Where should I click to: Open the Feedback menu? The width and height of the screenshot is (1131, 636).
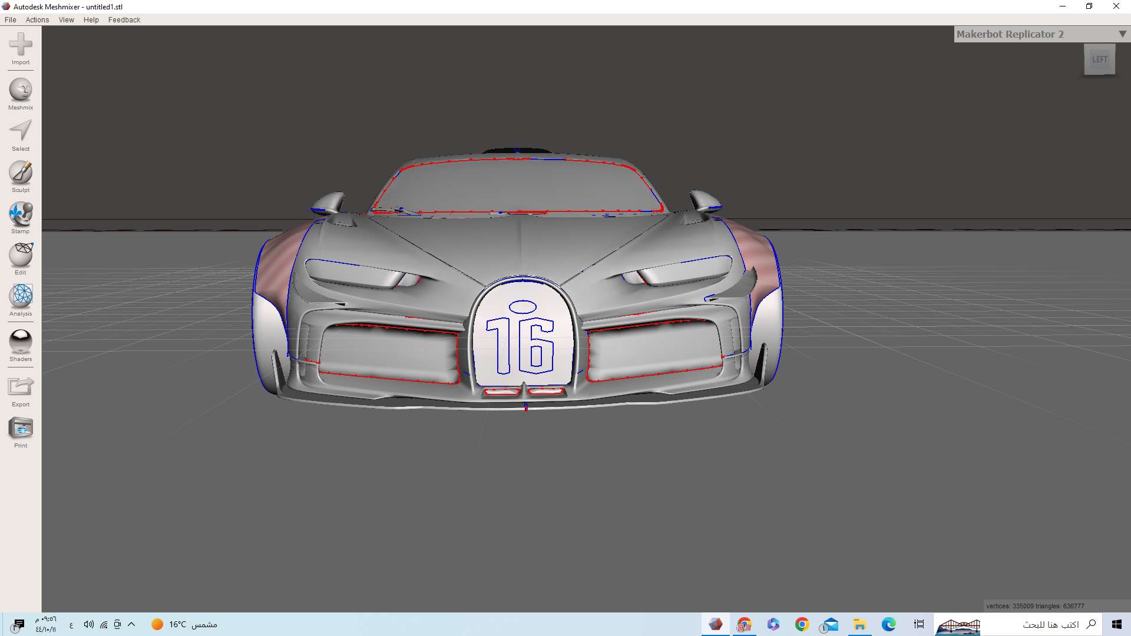pos(124,19)
